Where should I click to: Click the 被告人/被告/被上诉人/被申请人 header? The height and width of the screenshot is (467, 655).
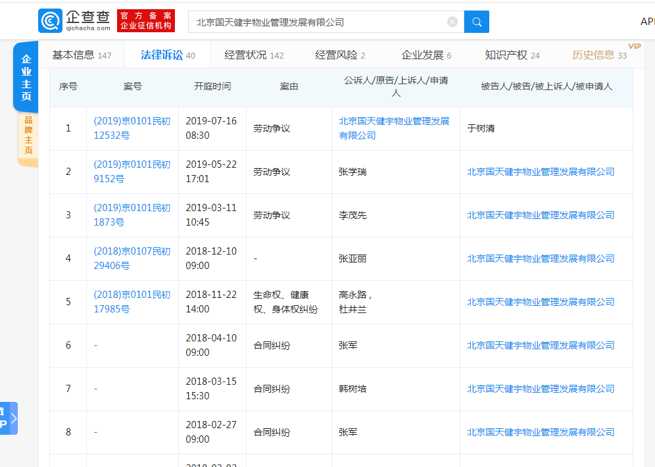pos(546,86)
